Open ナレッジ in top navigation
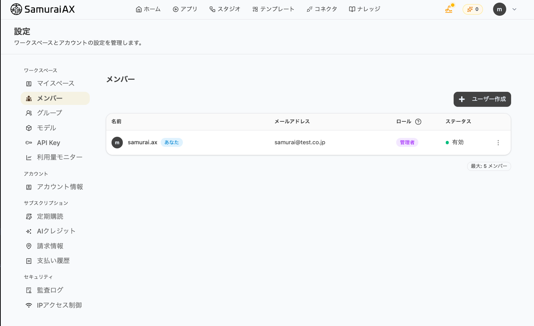The height and width of the screenshot is (326, 534). (x=365, y=9)
